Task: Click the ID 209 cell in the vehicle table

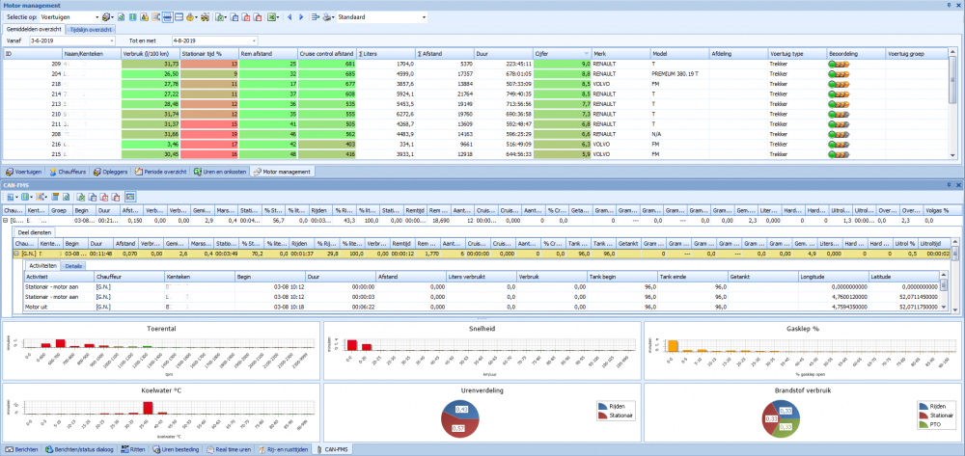Action: point(33,64)
